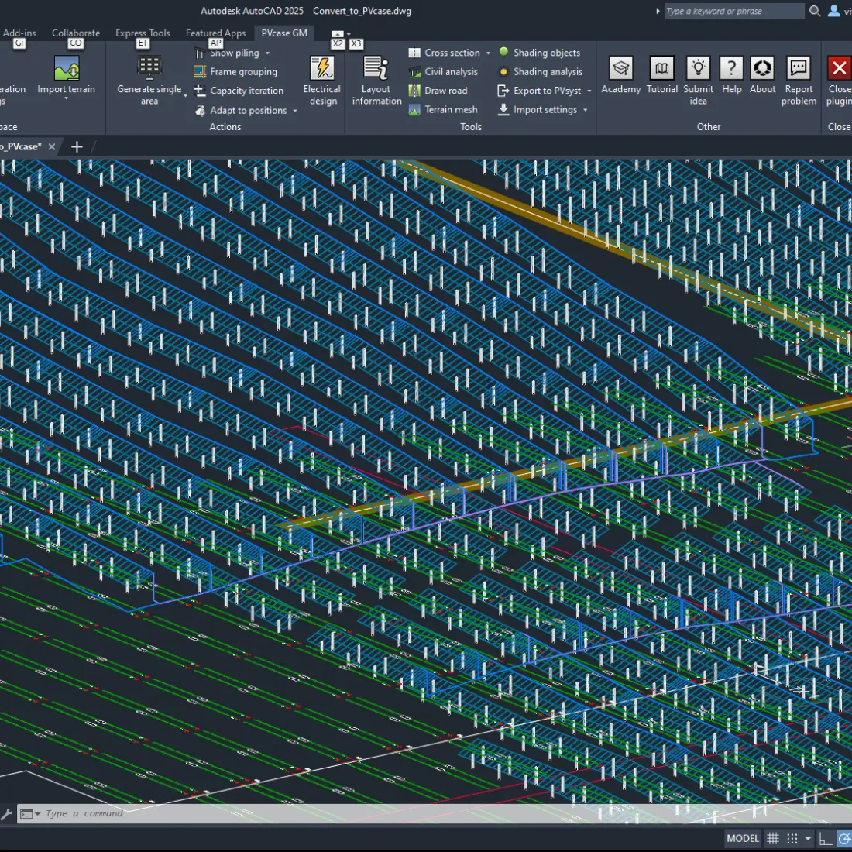The width and height of the screenshot is (852, 852).
Task: Toggle snap mode in the status bar
Action: pos(792,838)
